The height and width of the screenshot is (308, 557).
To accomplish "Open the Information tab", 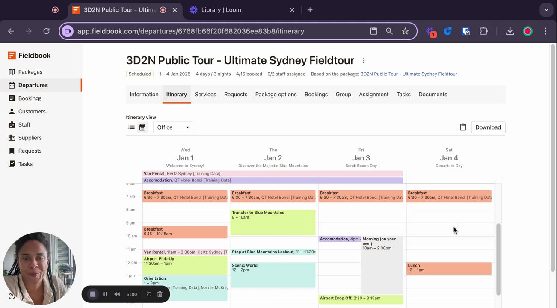I will click(x=144, y=95).
